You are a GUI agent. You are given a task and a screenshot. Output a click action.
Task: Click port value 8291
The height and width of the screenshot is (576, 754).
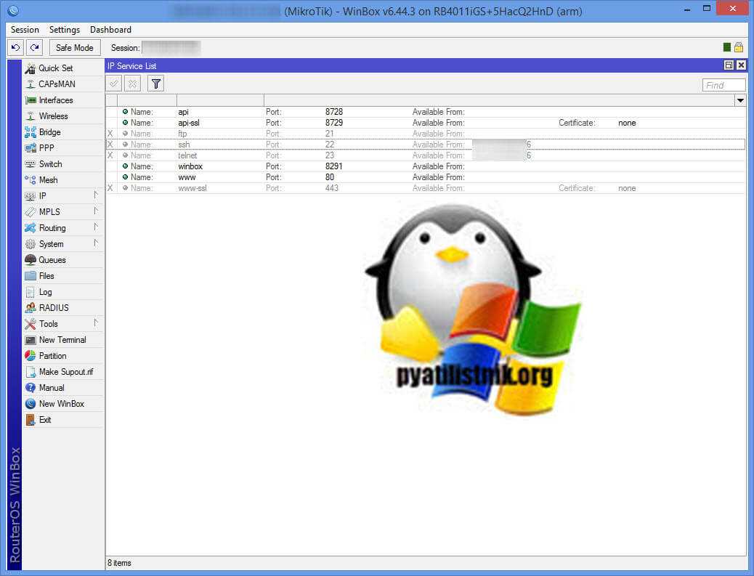(x=333, y=166)
